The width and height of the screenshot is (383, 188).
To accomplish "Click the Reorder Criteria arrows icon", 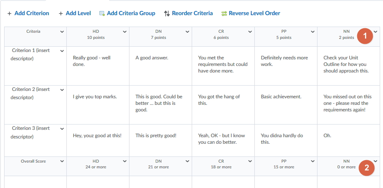I will coord(167,14).
